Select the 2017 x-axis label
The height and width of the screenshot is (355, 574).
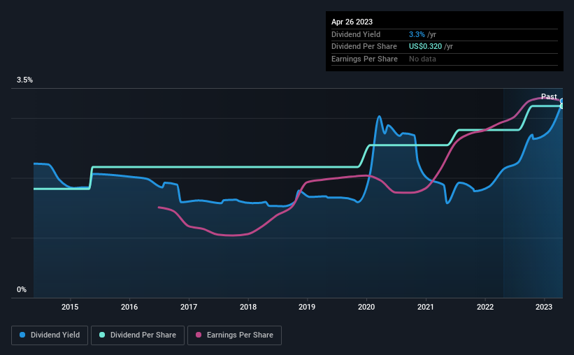click(189, 307)
